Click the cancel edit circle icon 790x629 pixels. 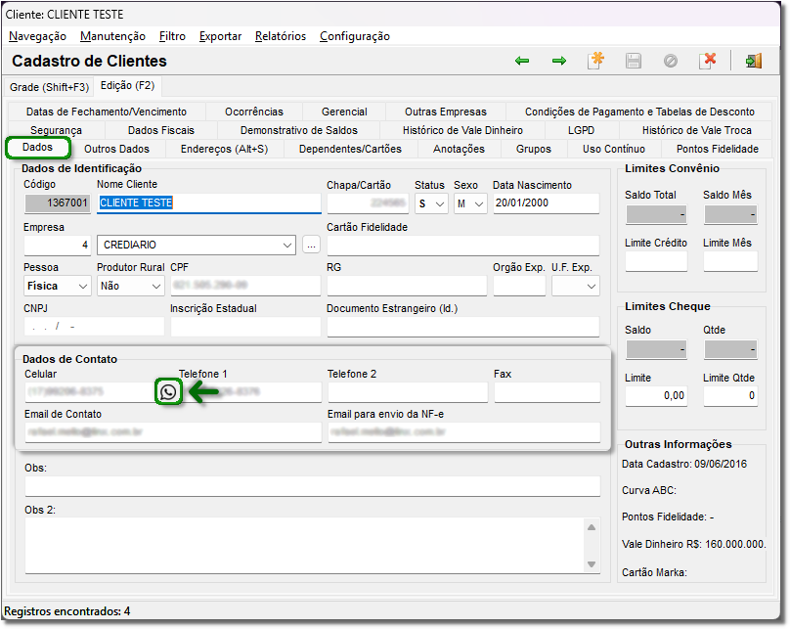coord(670,61)
